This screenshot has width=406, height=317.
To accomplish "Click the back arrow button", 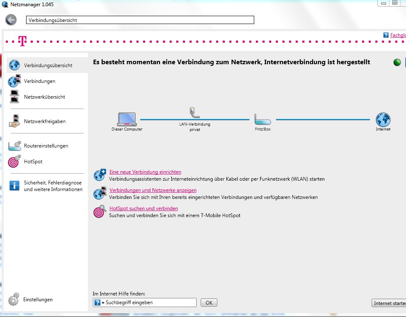I will (11, 20).
